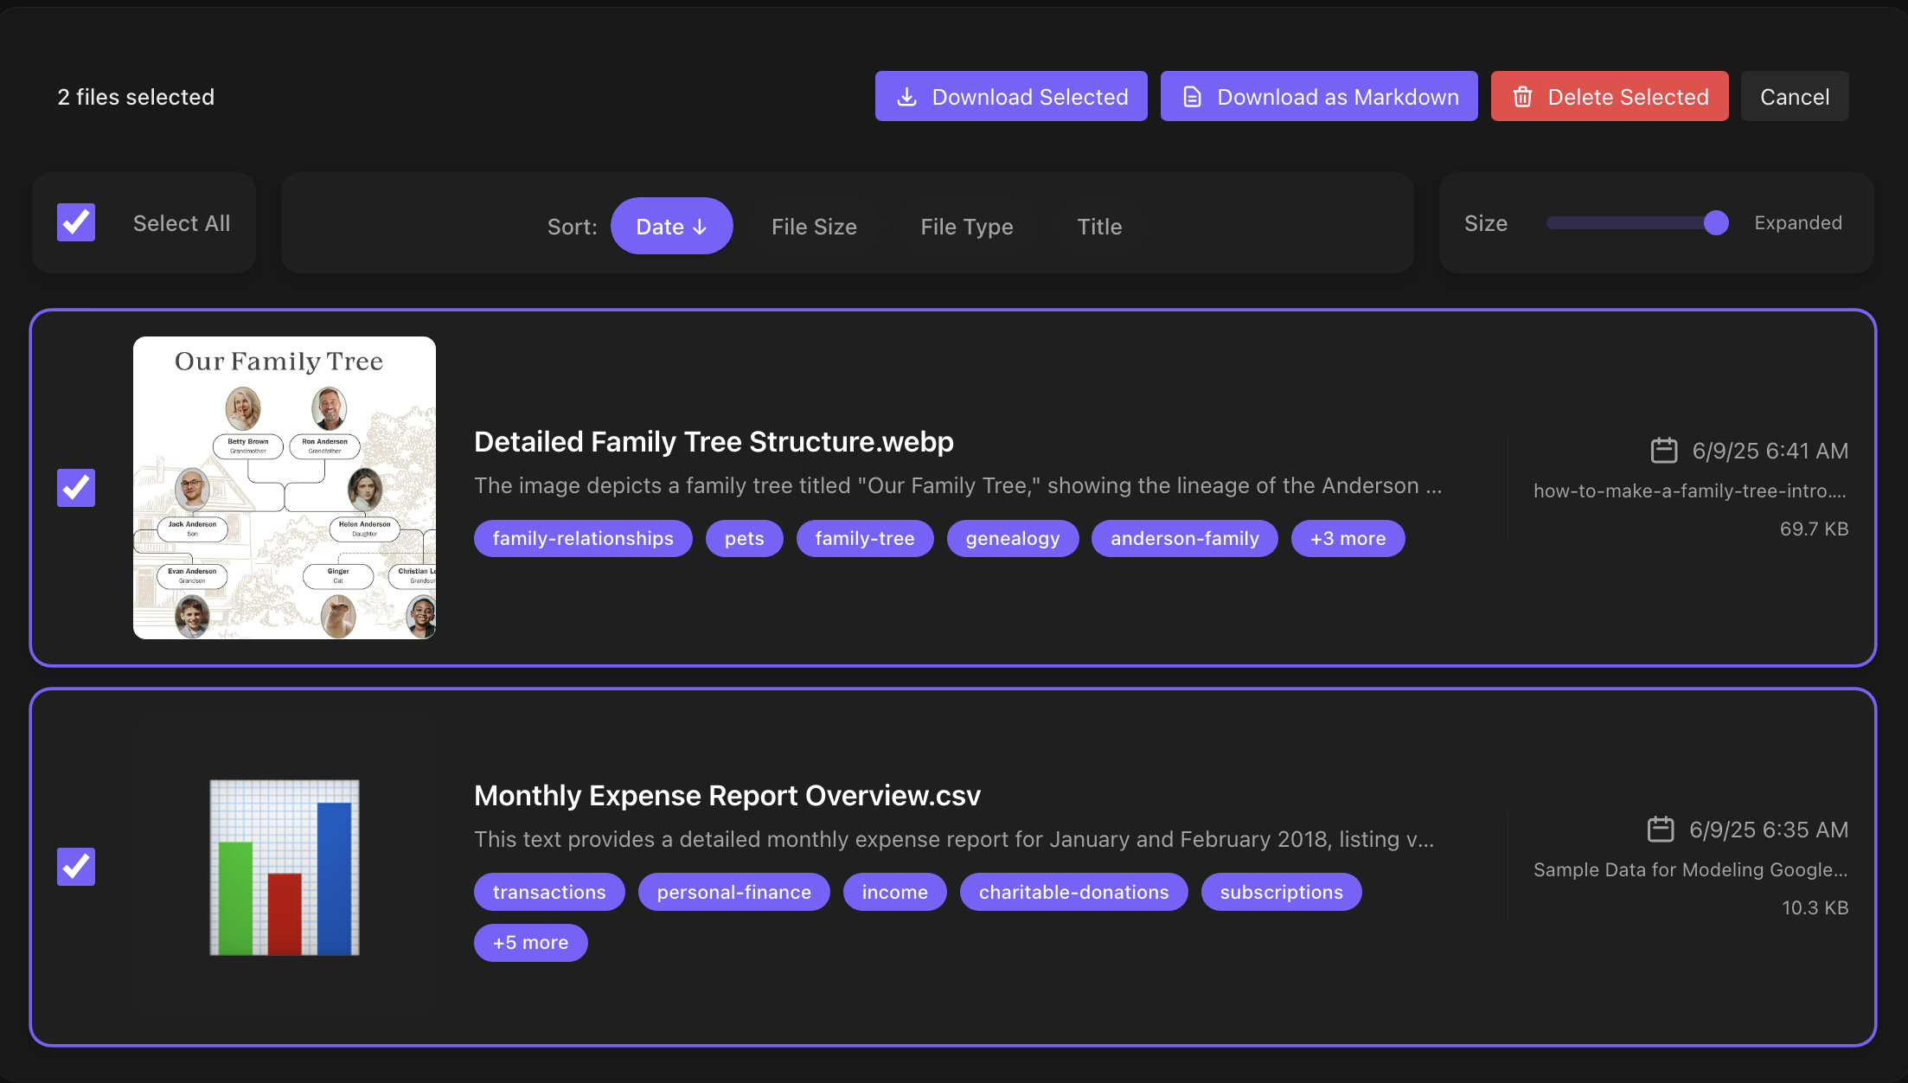Expand the +3 more tags on family tree card
Screen dimensions: 1908x1083
(x=1348, y=538)
